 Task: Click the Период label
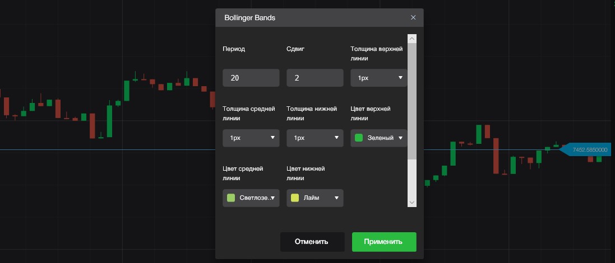click(x=234, y=49)
